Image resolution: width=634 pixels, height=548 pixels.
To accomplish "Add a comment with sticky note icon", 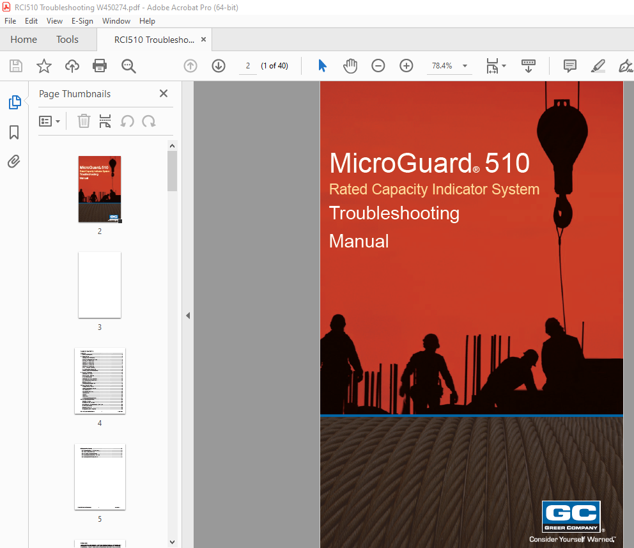I will tap(569, 65).
